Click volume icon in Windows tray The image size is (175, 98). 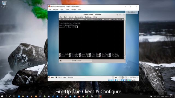[158, 96]
